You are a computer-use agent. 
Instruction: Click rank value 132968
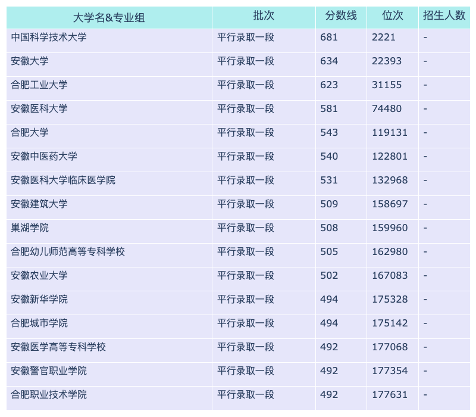(390, 180)
